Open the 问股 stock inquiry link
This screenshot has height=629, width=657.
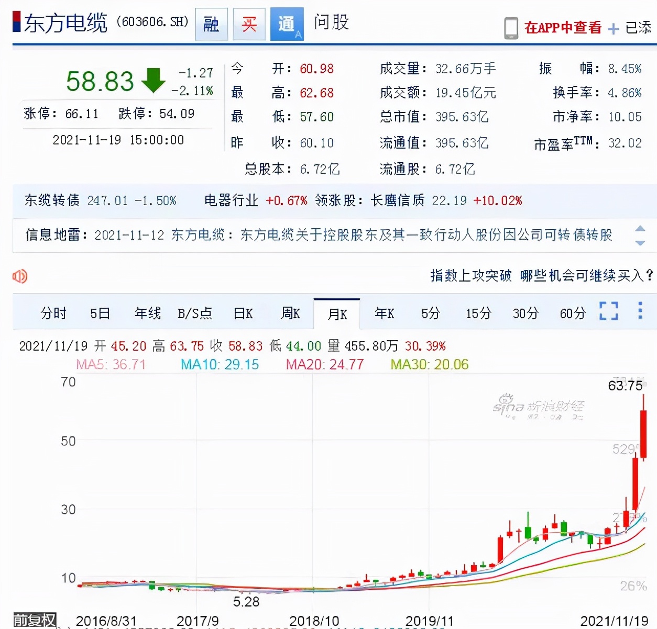[x=331, y=23]
